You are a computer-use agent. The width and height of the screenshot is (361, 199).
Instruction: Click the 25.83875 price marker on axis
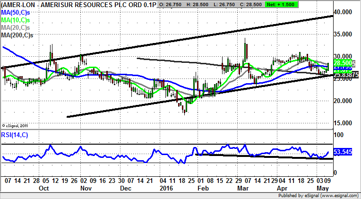[x=346, y=75]
